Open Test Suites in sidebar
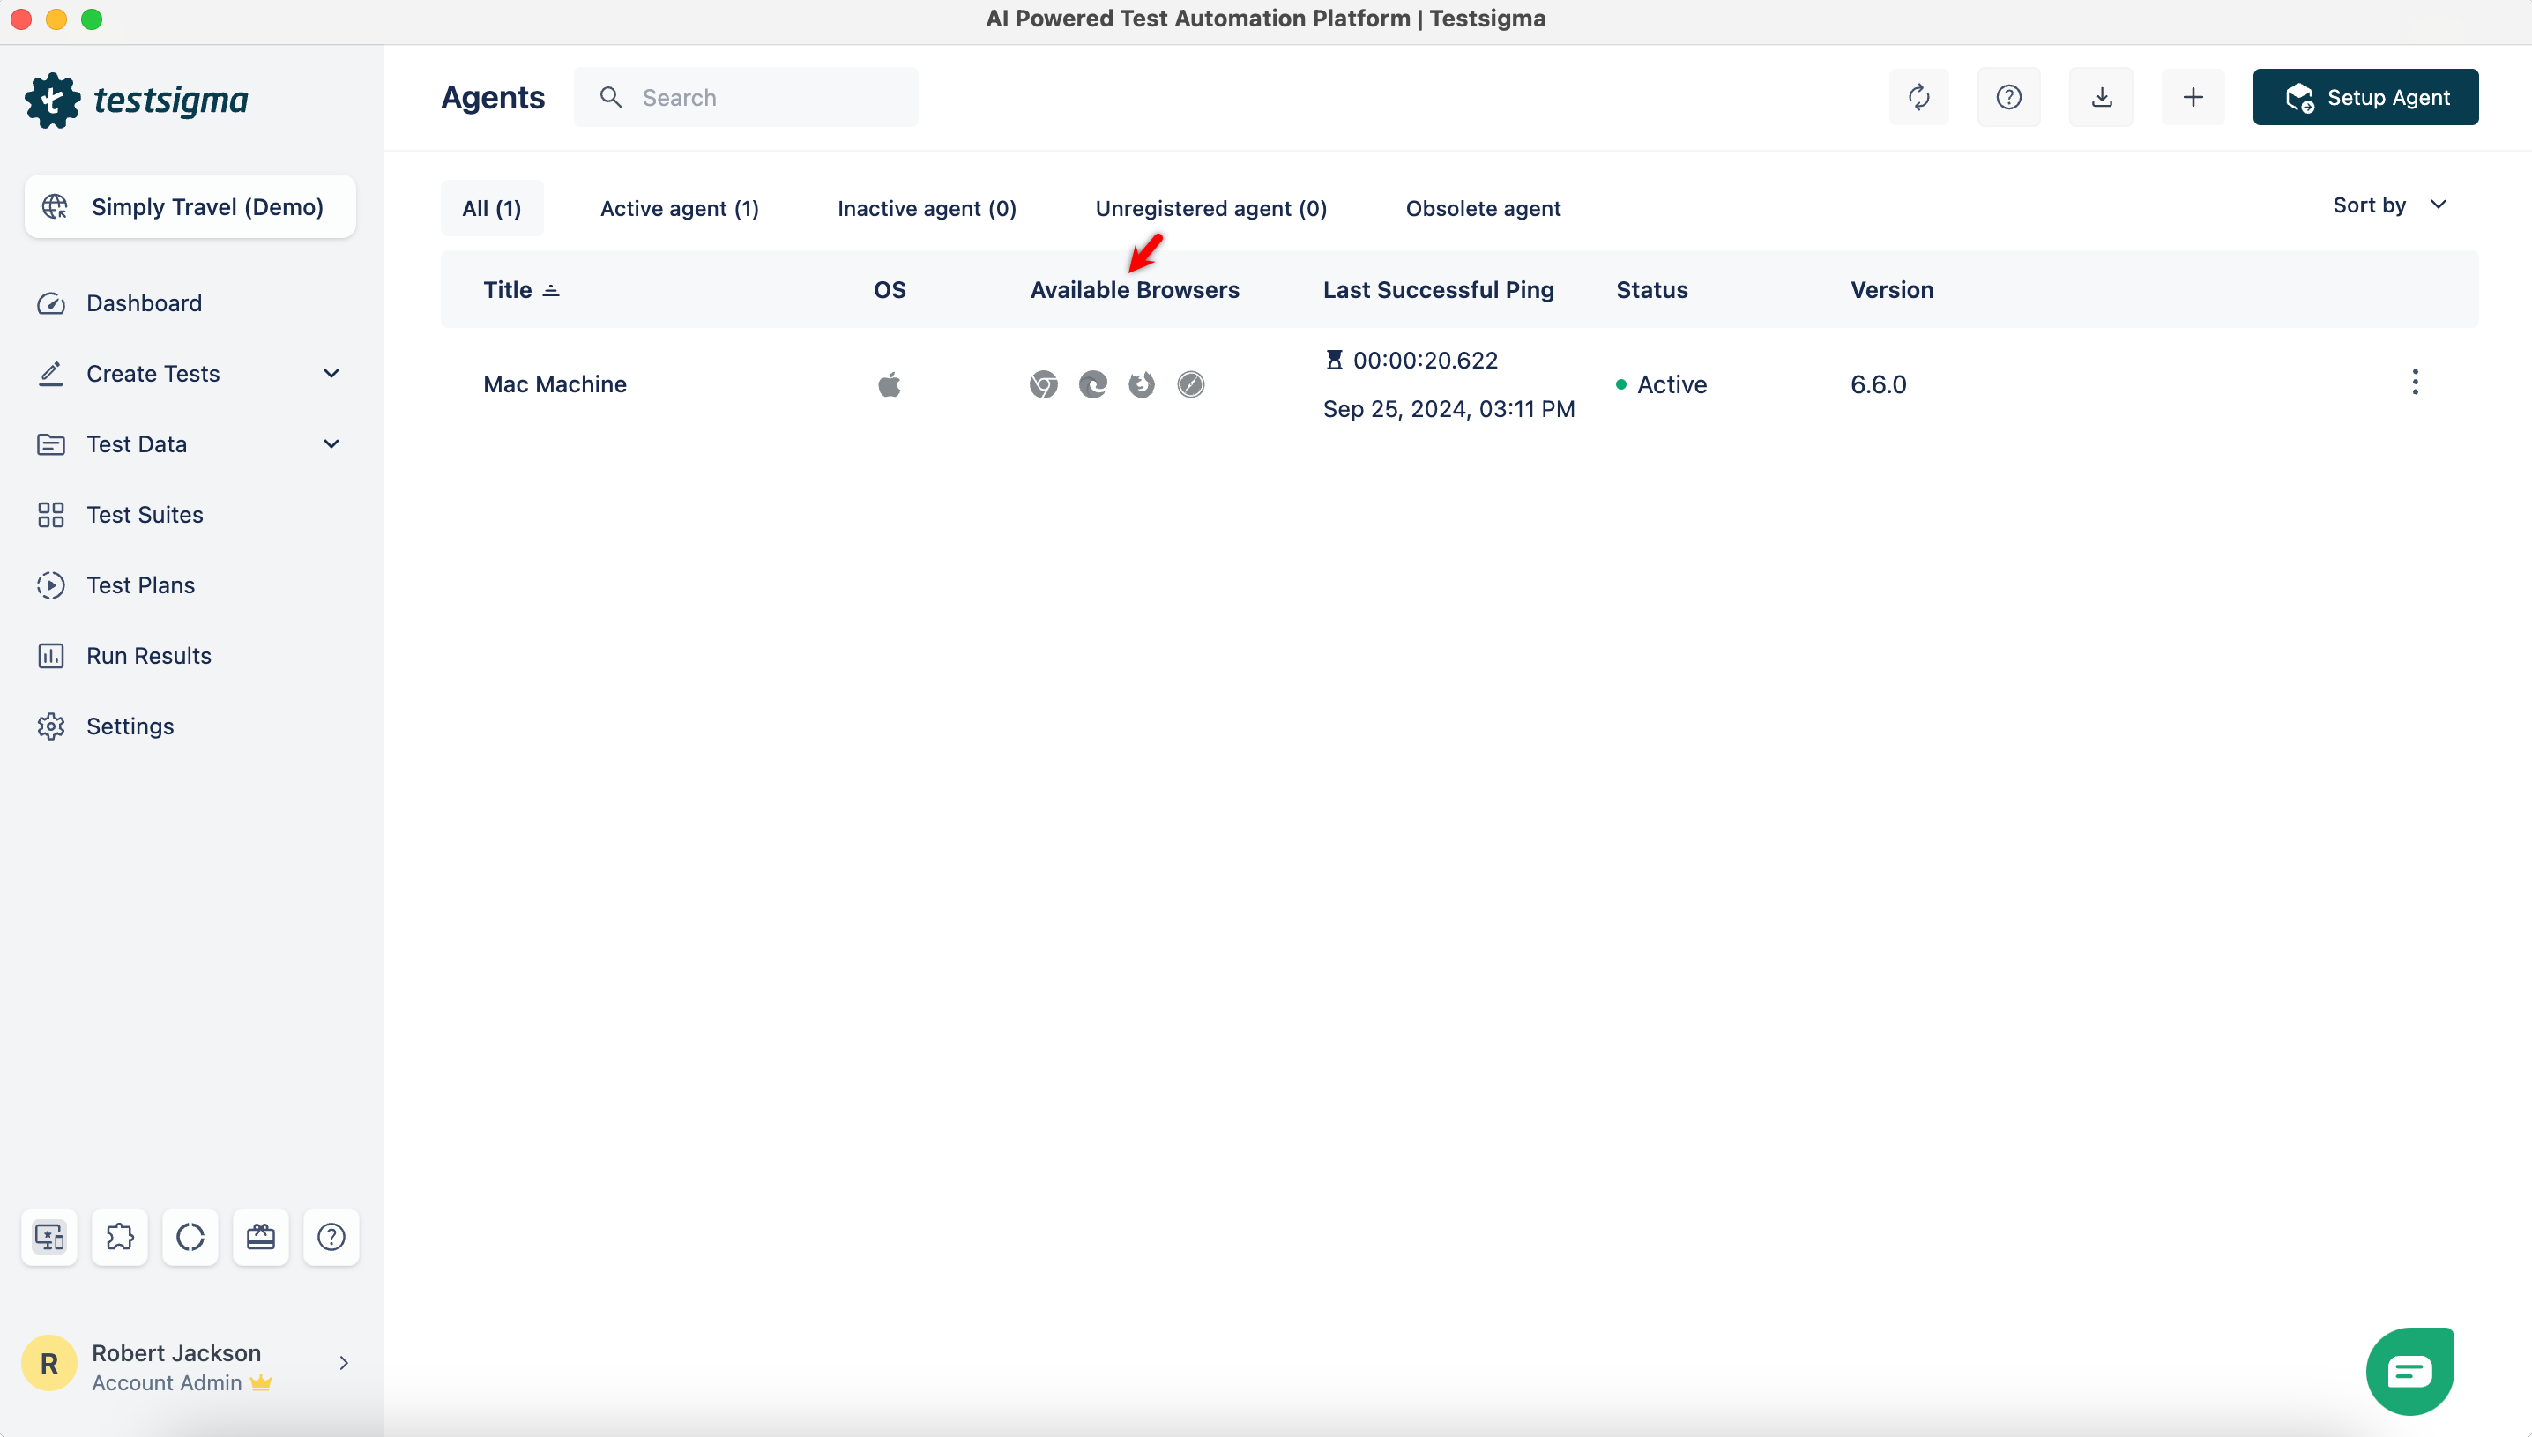This screenshot has width=2532, height=1437. [x=145, y=514]
